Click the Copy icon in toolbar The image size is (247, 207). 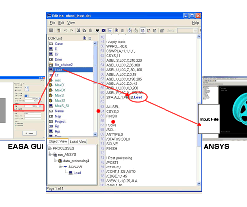84,30
